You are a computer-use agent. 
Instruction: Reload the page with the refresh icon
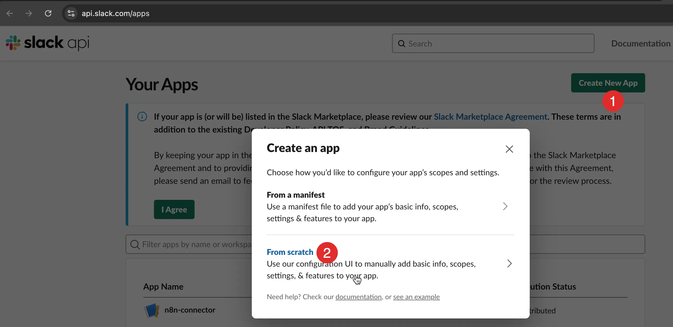[x=48, y=13]
